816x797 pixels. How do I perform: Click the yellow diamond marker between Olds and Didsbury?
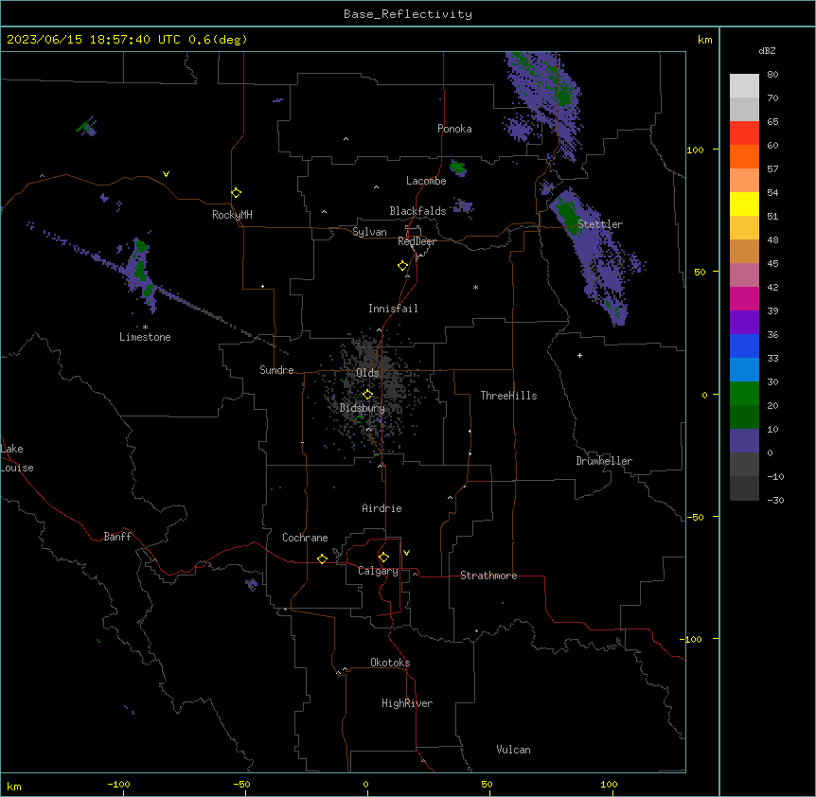click(368, 395)
